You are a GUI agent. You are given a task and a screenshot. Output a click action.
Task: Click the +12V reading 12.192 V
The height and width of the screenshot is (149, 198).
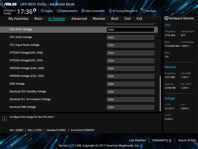click(x=169, y=108)
